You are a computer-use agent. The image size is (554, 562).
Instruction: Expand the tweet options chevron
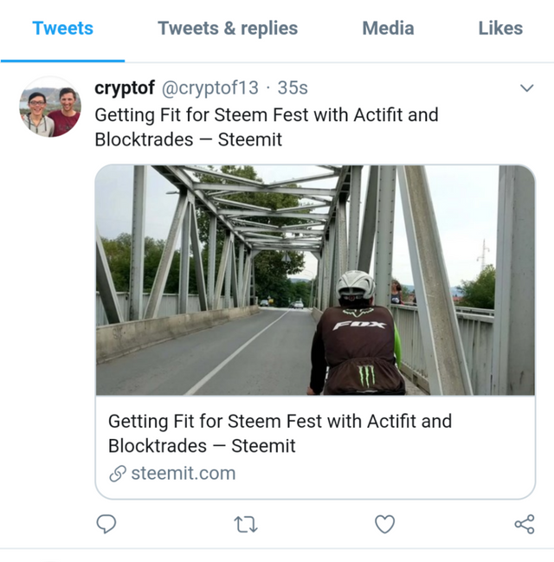[527, 87]
